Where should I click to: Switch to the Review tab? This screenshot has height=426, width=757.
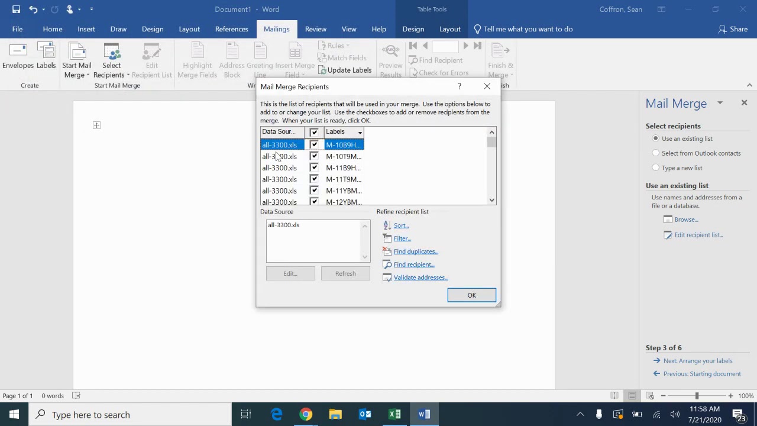316,29
